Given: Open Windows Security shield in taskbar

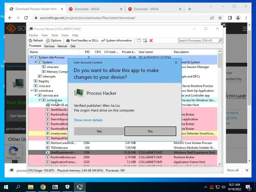Looking at the screenshot, I should pos(67,187).
